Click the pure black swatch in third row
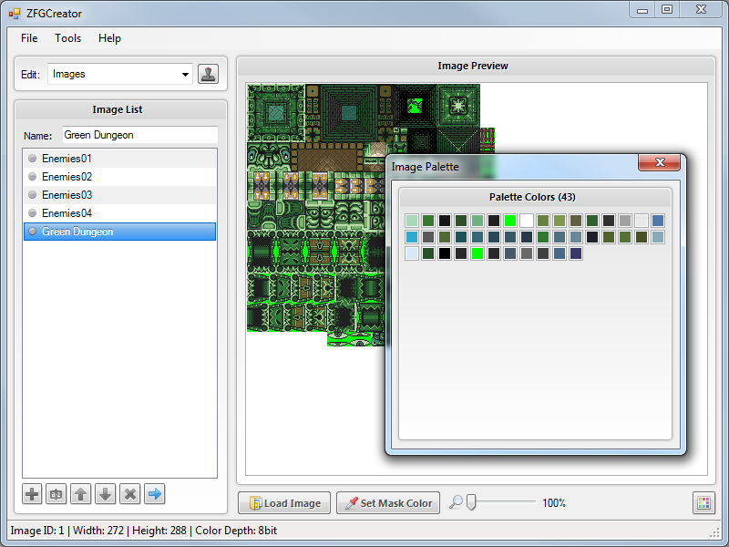 click(x=445, y=253)
